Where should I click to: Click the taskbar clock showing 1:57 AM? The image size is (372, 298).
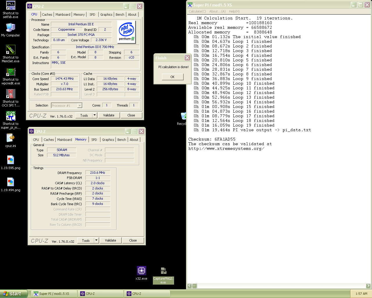click(x=361, y=294)
